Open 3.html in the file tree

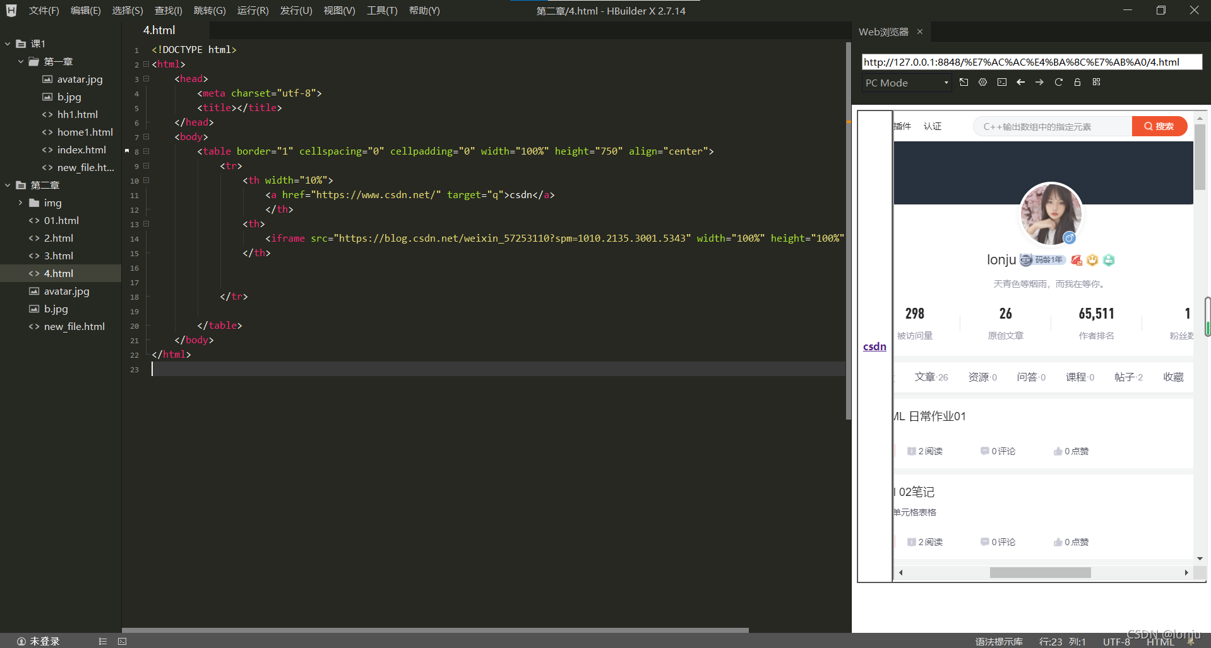click(58, 256)
